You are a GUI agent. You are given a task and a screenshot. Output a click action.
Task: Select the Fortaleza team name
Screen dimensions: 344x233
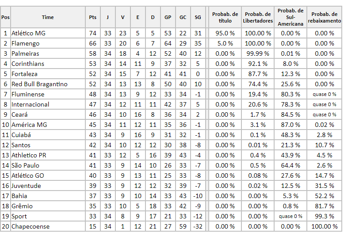pyautogui.click(x=24, y=74)
